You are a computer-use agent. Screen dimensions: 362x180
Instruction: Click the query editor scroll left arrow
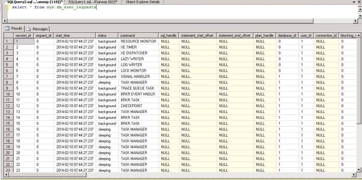(5, 21)
